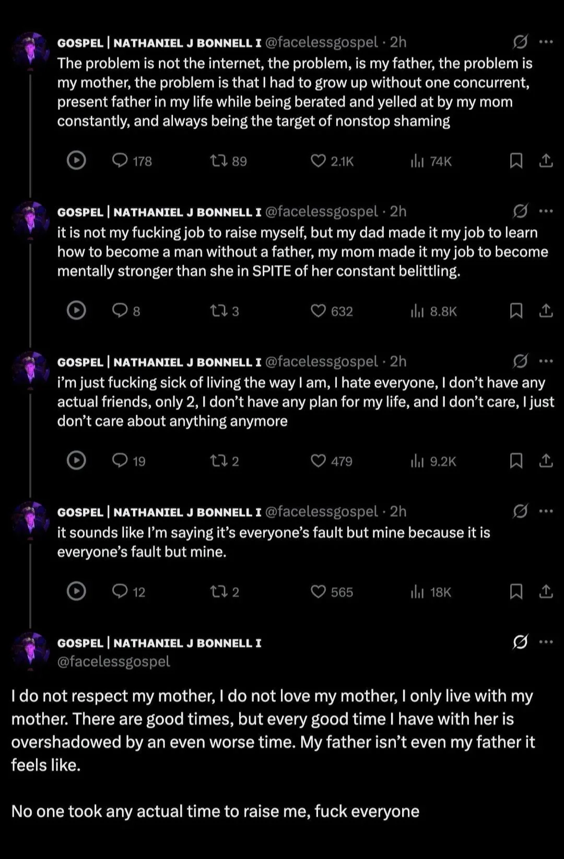Open more options on the bottom tweet
Viewport: 564px width, 859px height.
546,642
